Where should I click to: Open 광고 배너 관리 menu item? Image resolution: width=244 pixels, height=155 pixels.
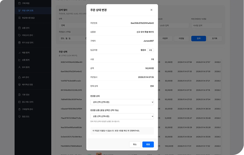[x=33, y=102]
